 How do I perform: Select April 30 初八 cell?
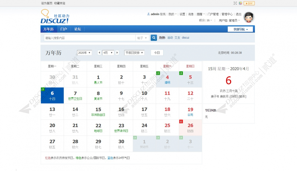tap(121, 144)
